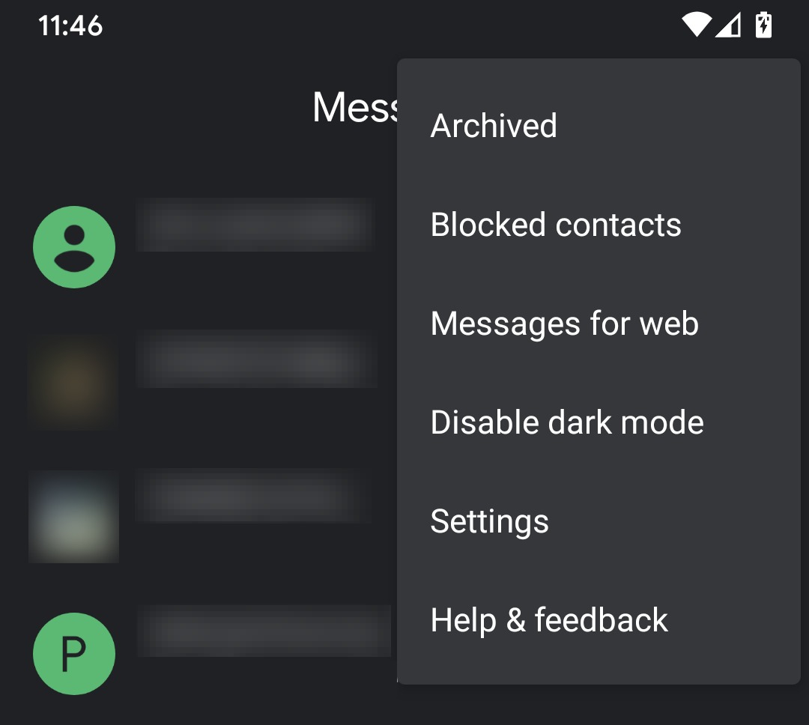Tap the green P contact avatar

[x=73, y=654]
